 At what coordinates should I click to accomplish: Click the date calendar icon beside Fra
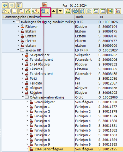[45, 5]
